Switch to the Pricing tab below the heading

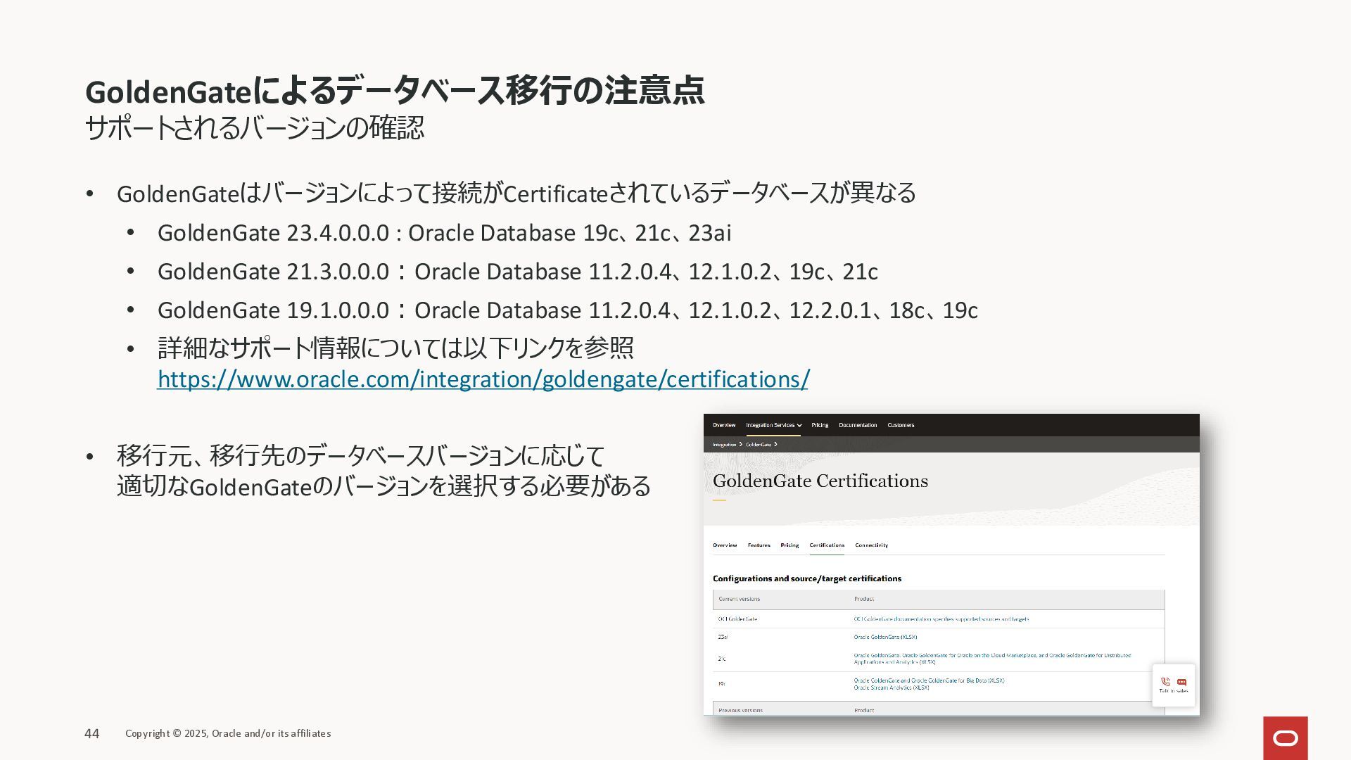pyautogui.click(x=789, y=545)
